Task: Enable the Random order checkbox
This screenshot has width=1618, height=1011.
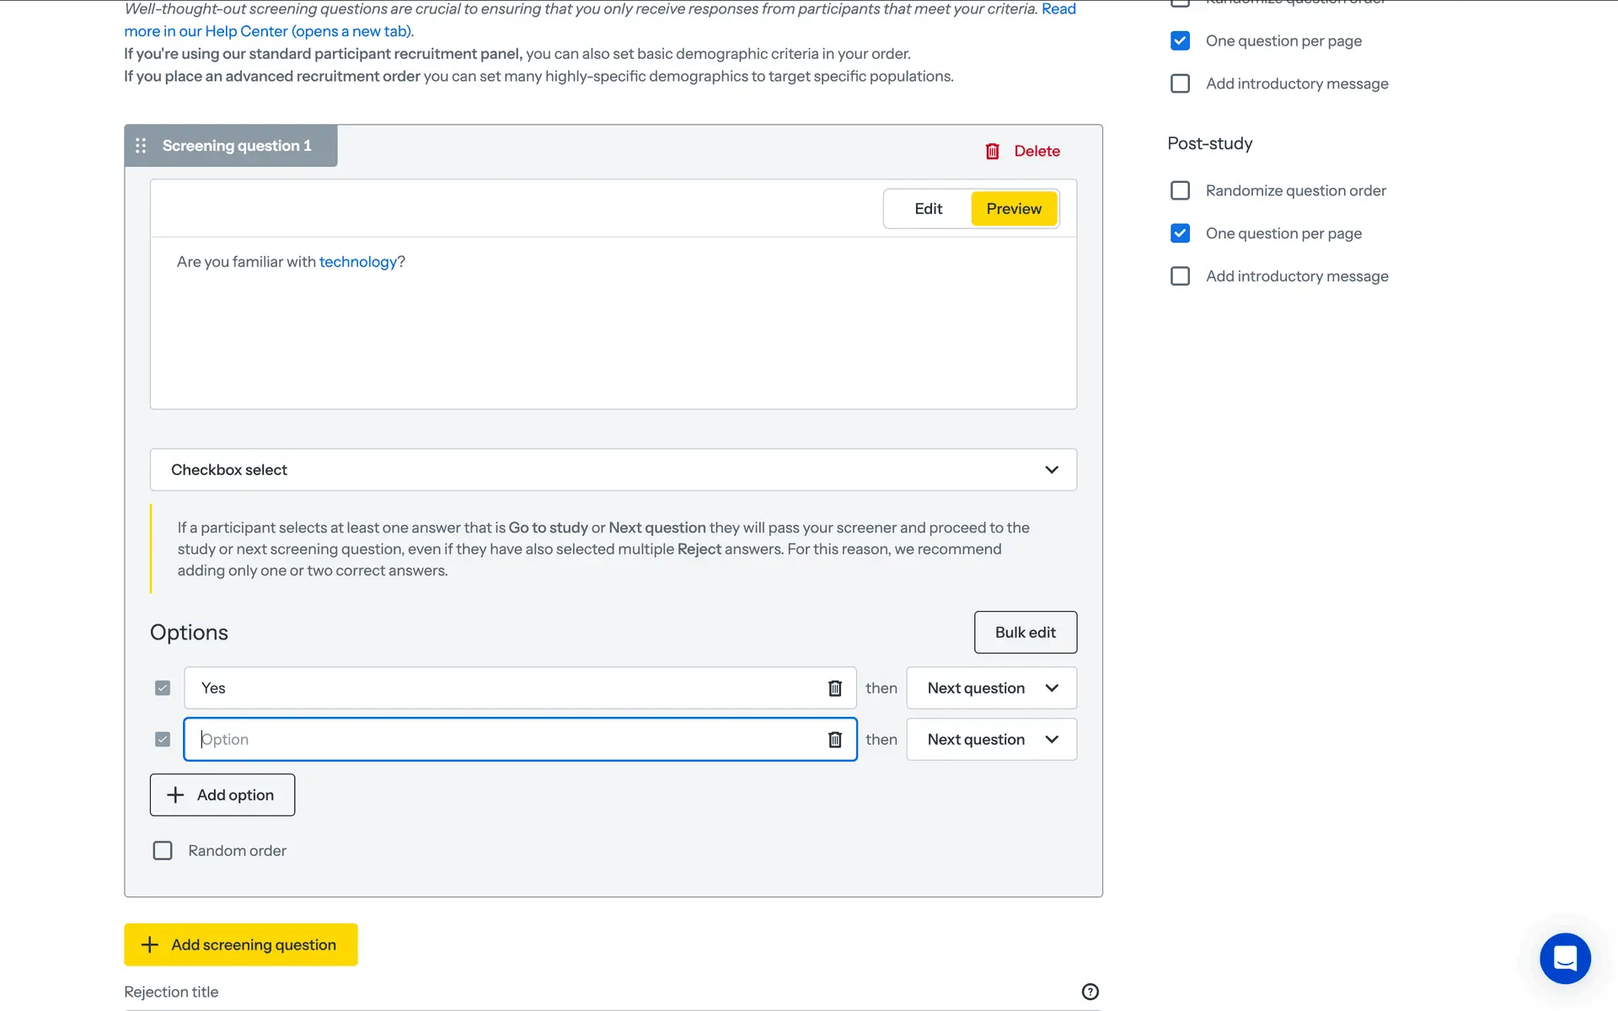Action: 163,851
